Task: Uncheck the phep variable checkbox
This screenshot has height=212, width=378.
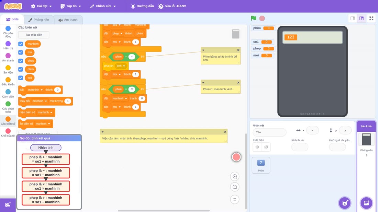Action: pos(21,61)
